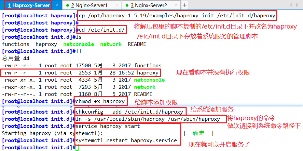
Task: Click the 'cd /etc/init.d/' command
Action: [102, 30]
